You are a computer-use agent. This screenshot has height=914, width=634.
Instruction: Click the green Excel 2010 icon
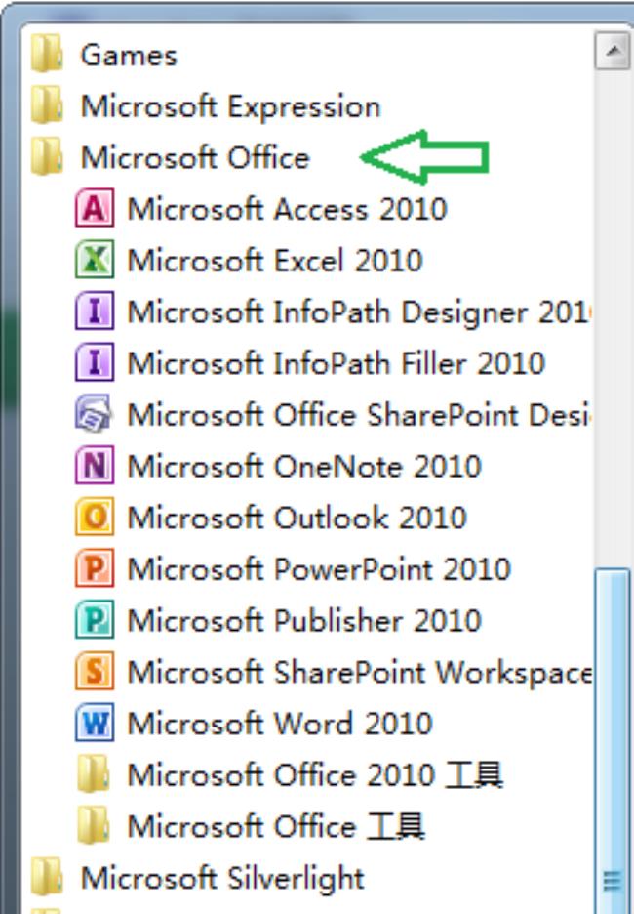pos(94,261)
